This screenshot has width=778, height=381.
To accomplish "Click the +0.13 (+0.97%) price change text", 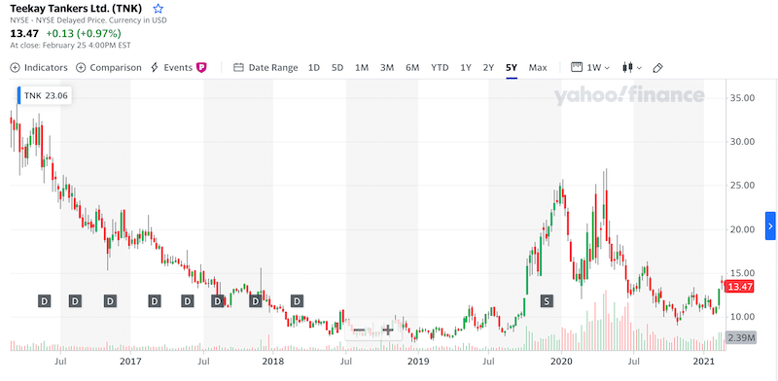I will click(x=84, y=34).
